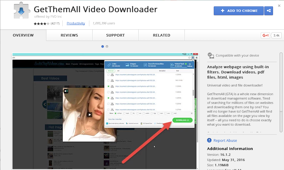Click the 'offered by FVD Inc' text

[x=48, y=17]
